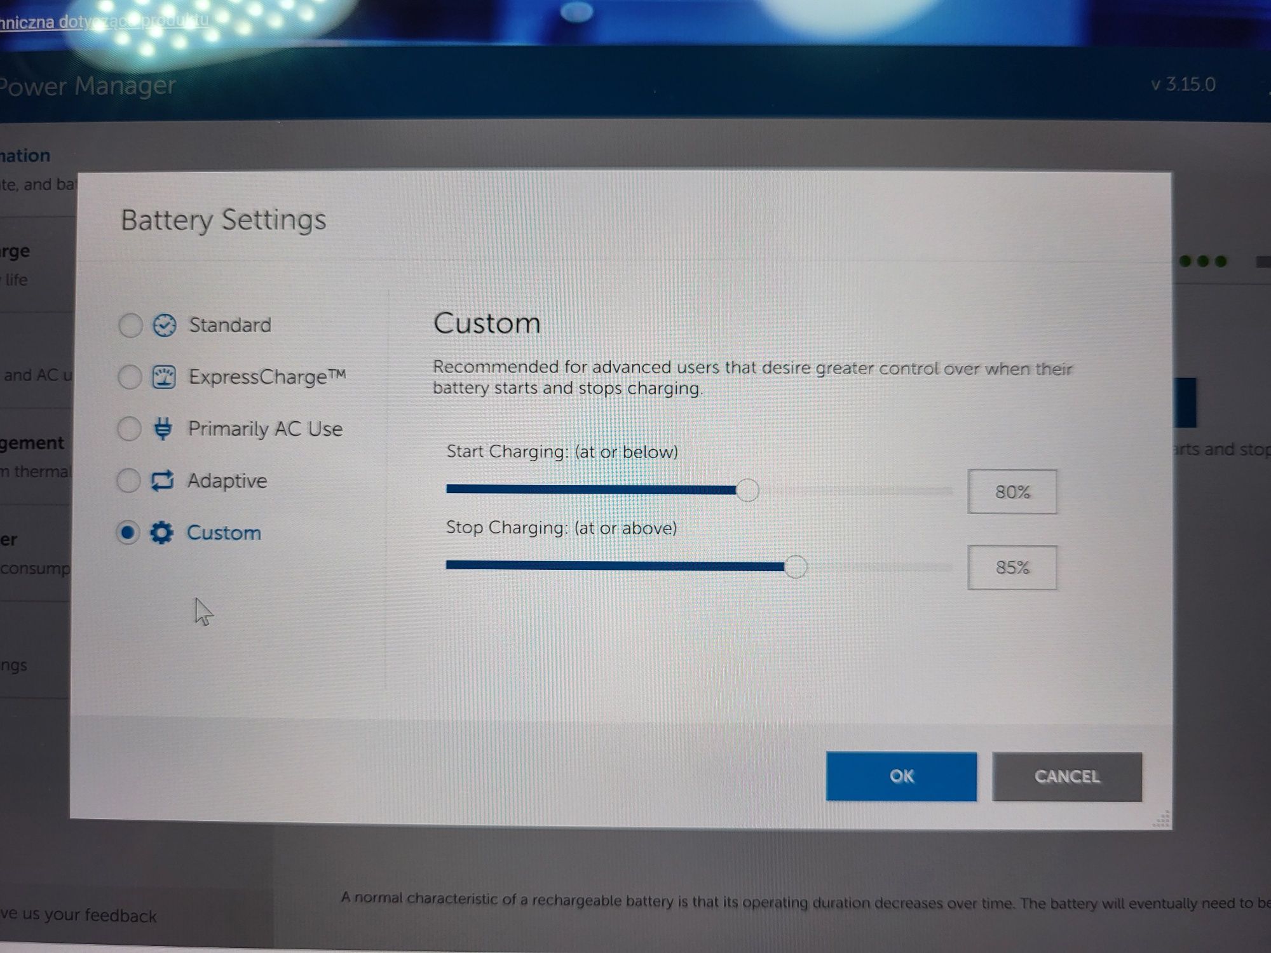Click the Stop Charging slider handle
This screenshot has width=1271, height=953.
click(x=795, y=566)
